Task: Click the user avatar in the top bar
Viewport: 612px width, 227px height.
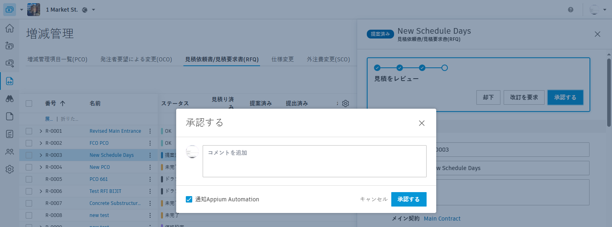Action: pos(594,10)
